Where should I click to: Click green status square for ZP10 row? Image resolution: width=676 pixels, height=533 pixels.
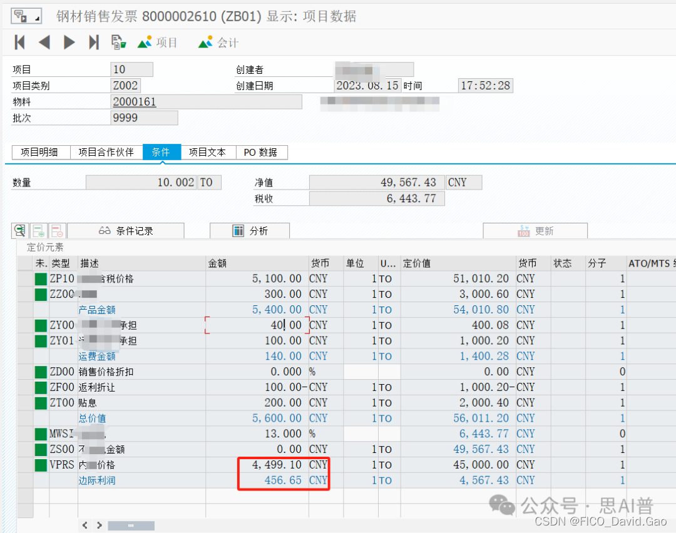click(x=41, y=279)
